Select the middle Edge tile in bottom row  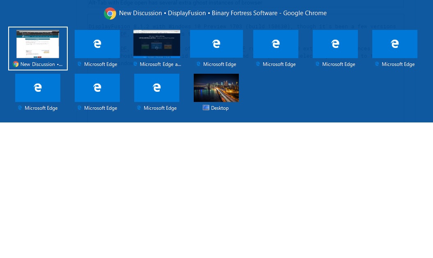pyautogui.click(x=97, y=88)
